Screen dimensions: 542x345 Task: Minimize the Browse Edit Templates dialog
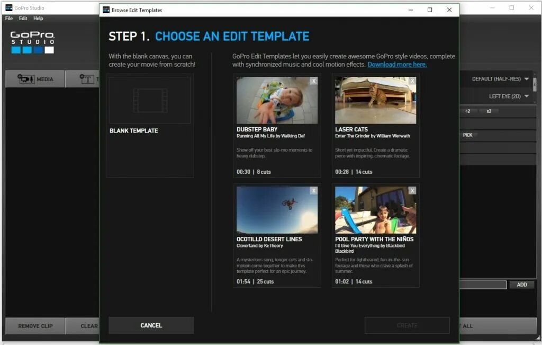[411, 10]
